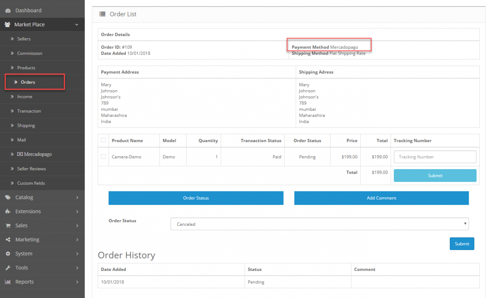
Task: Click the double-arrow icon beside Custom fields
Action: click(x=12, y=183)
